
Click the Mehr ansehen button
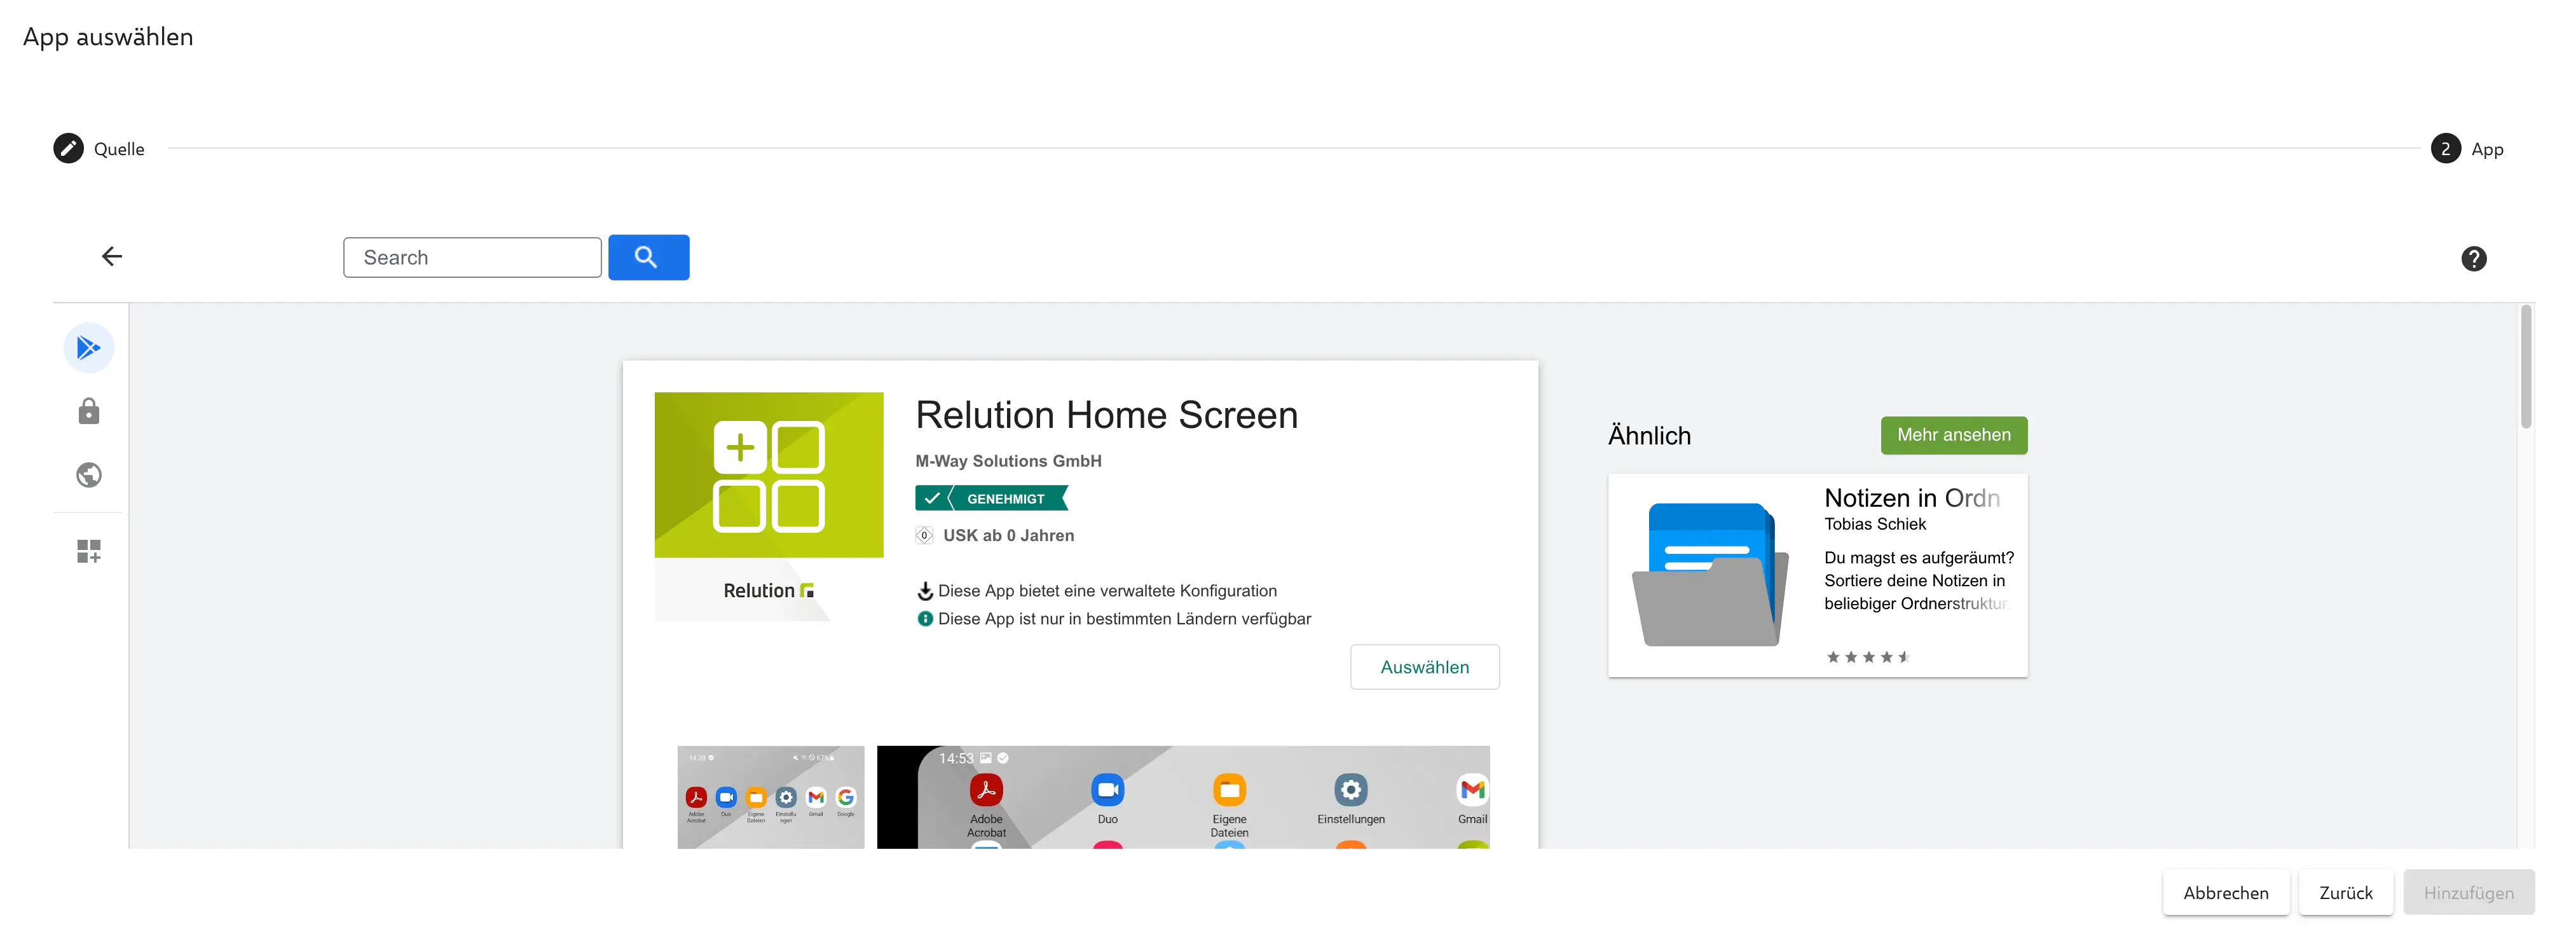click(1953, 435)
